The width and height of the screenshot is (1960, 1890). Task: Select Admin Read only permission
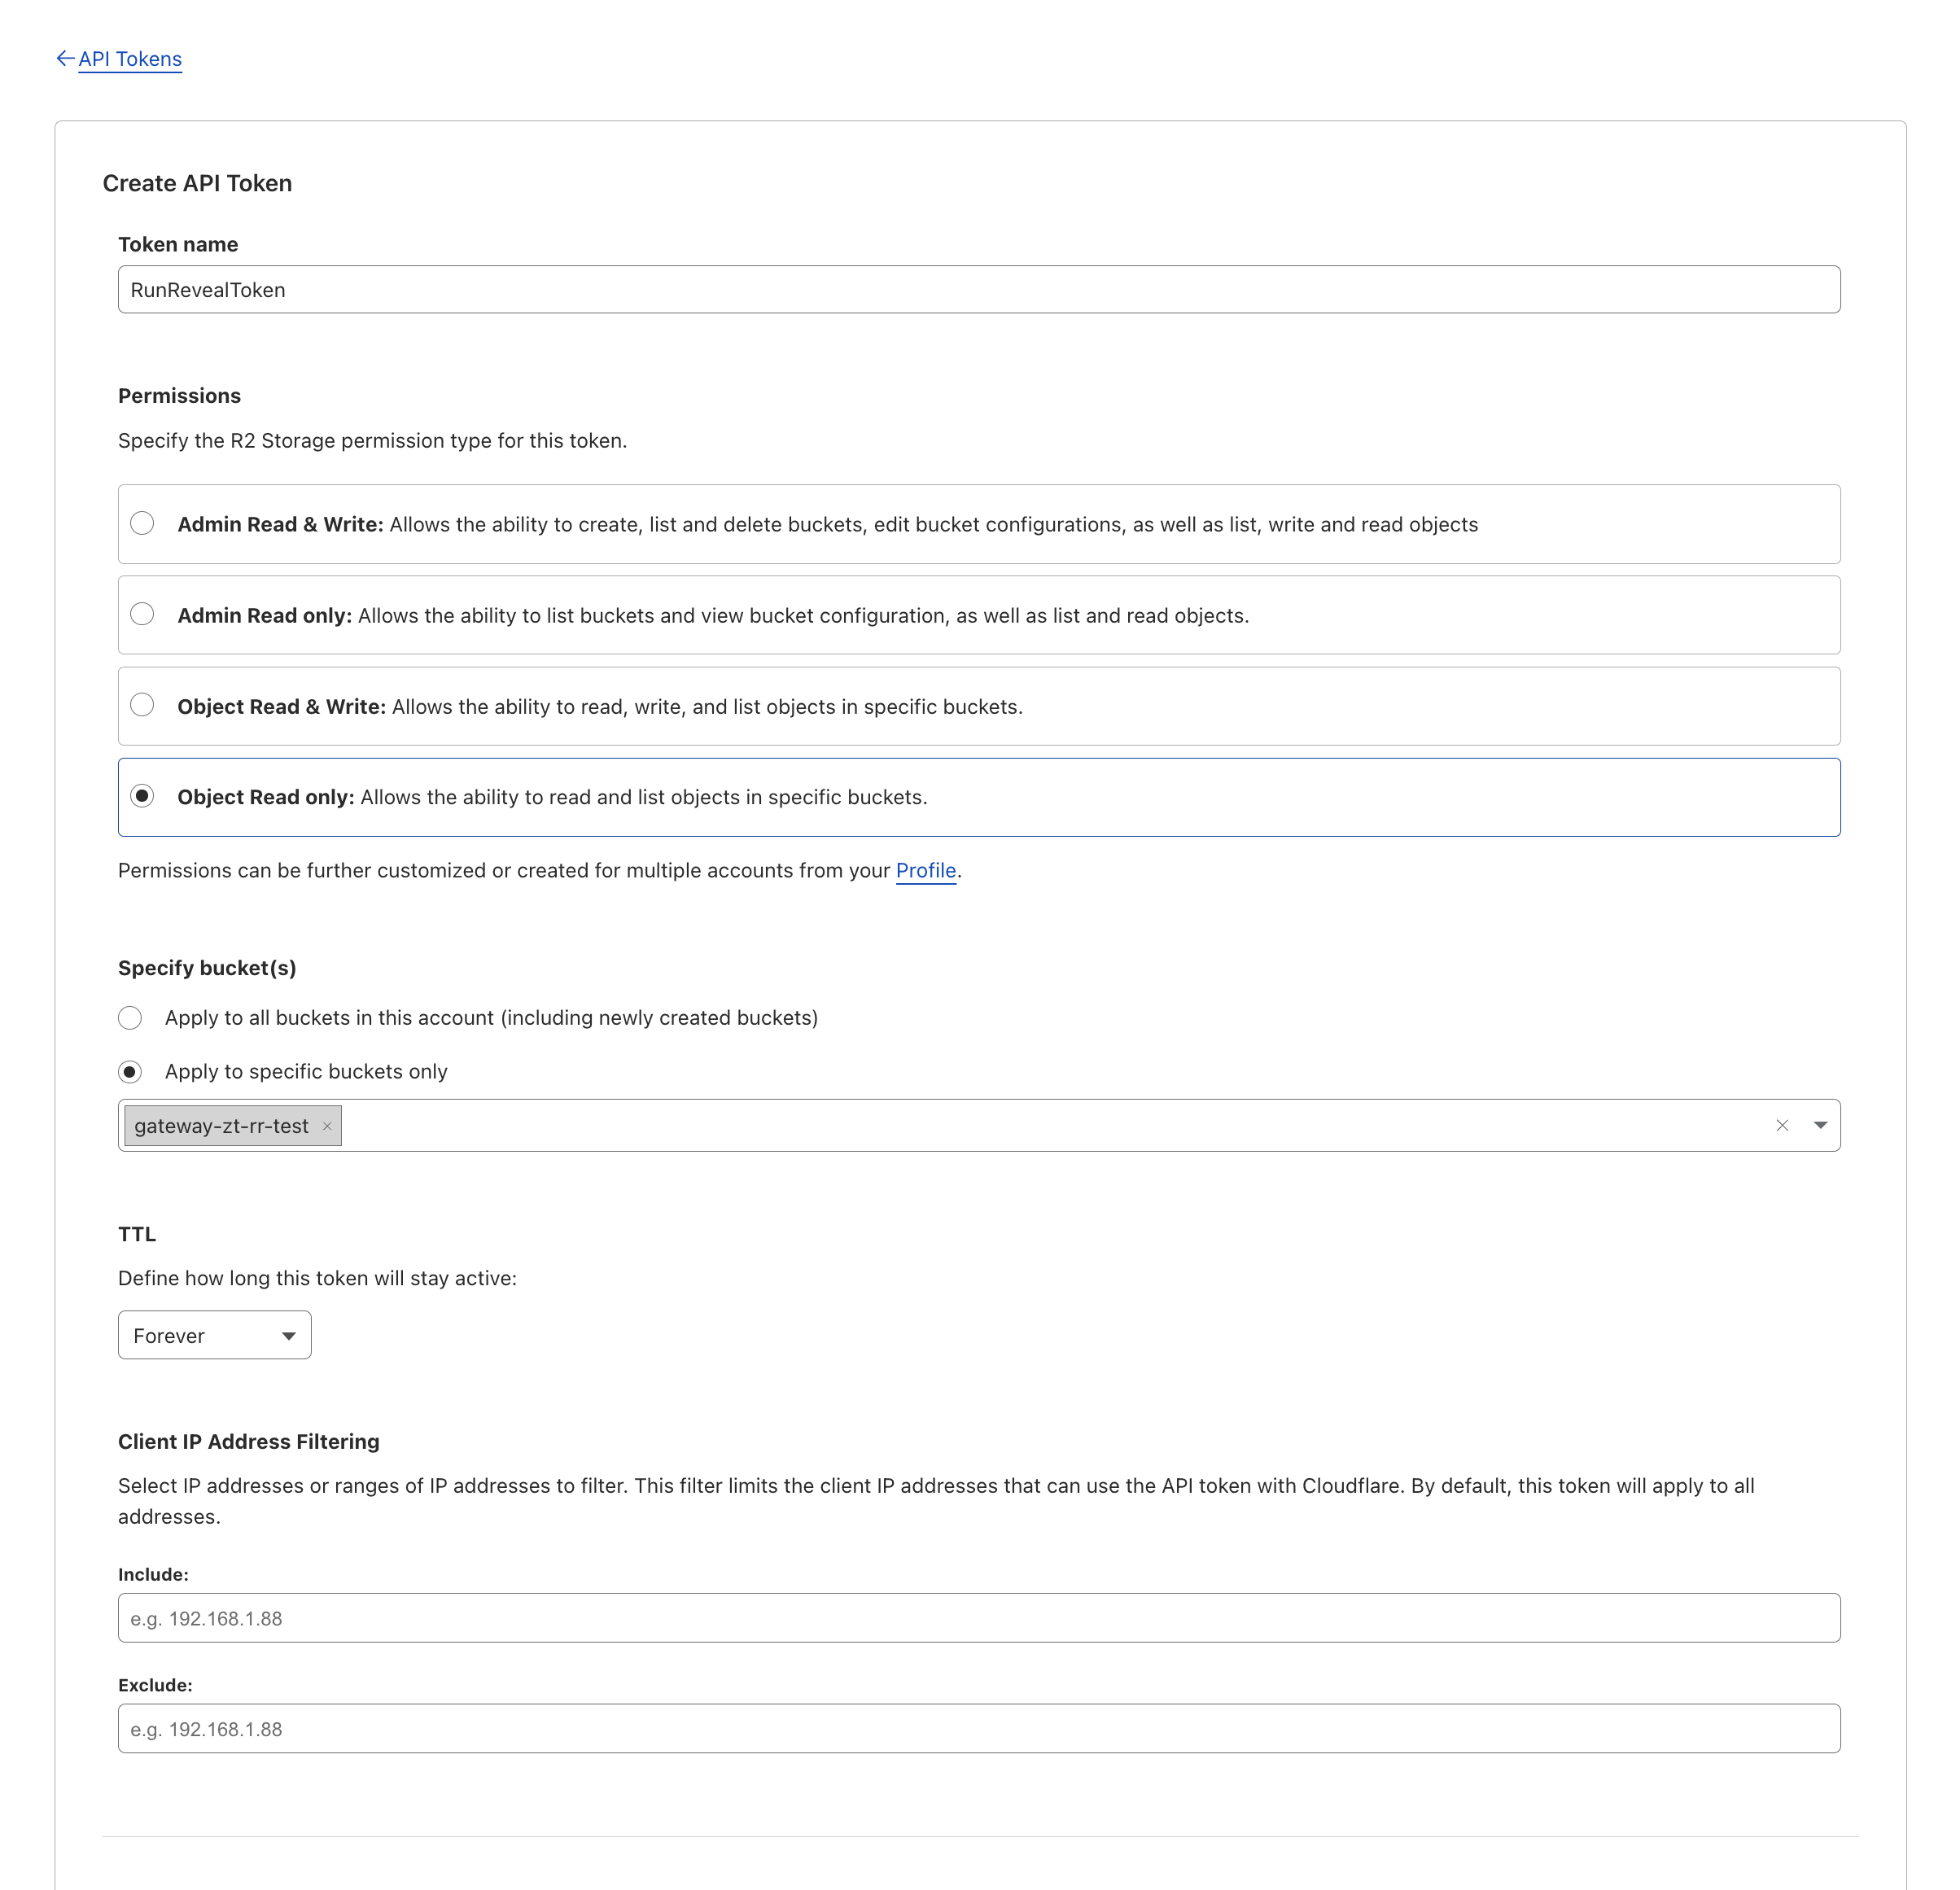142,614
